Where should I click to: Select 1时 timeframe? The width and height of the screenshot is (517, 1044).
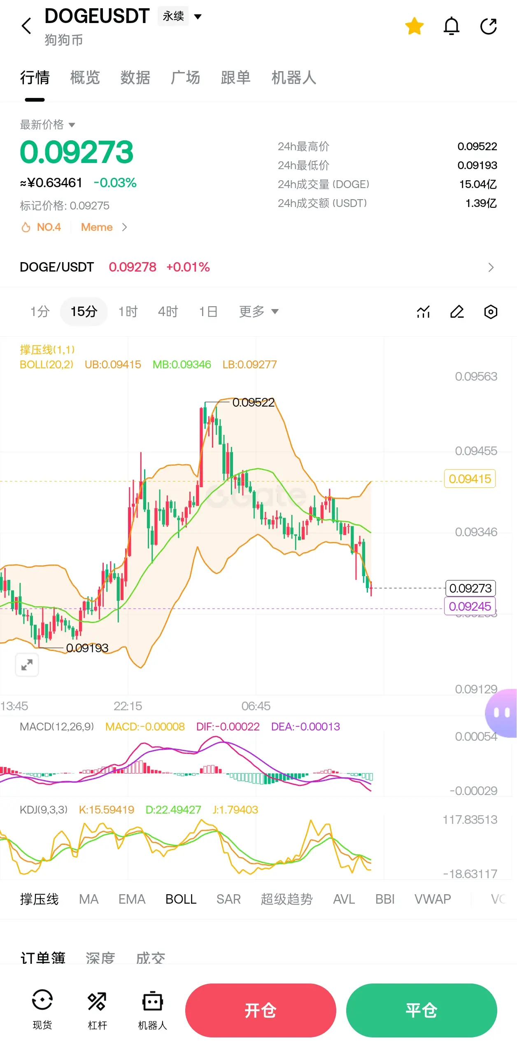coord(128,312)
